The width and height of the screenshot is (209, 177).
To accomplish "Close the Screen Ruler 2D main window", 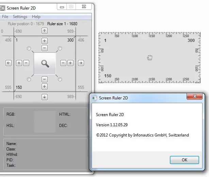I will tap(84, 7).
